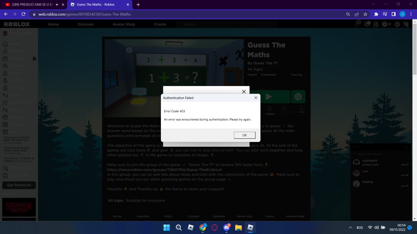Share this page icon in address bar
The image size is (417, 234).
point(357,14)
